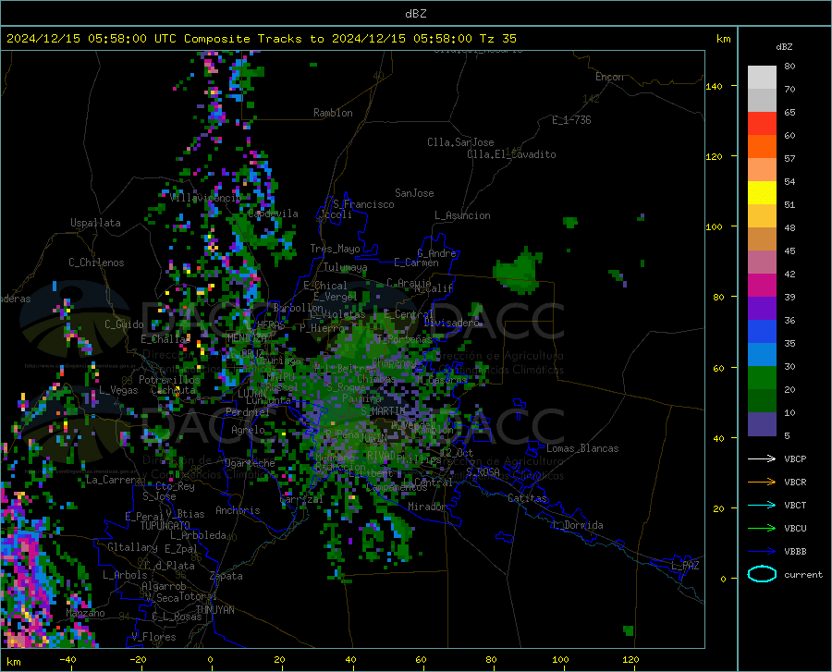Click the blue VBBB arrow in legend
This screenshot has width=832, height=672.
tap(762, 551)
